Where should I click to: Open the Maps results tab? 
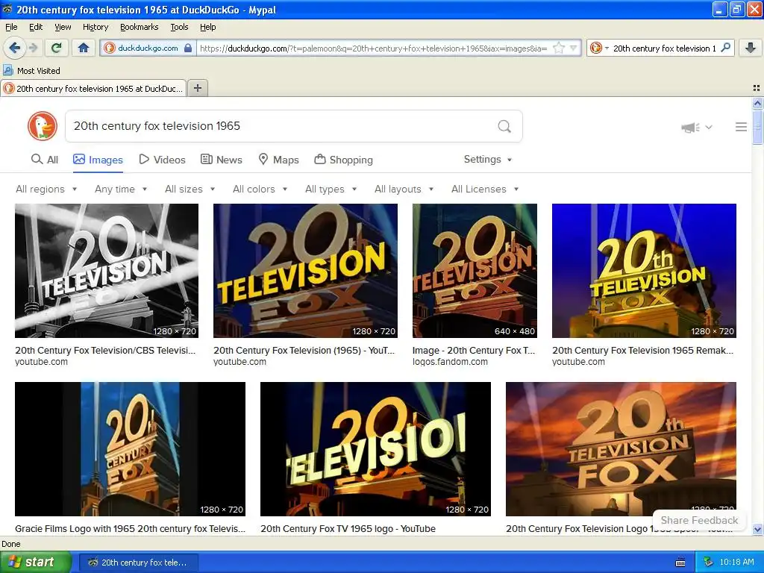tap(278, 160)
